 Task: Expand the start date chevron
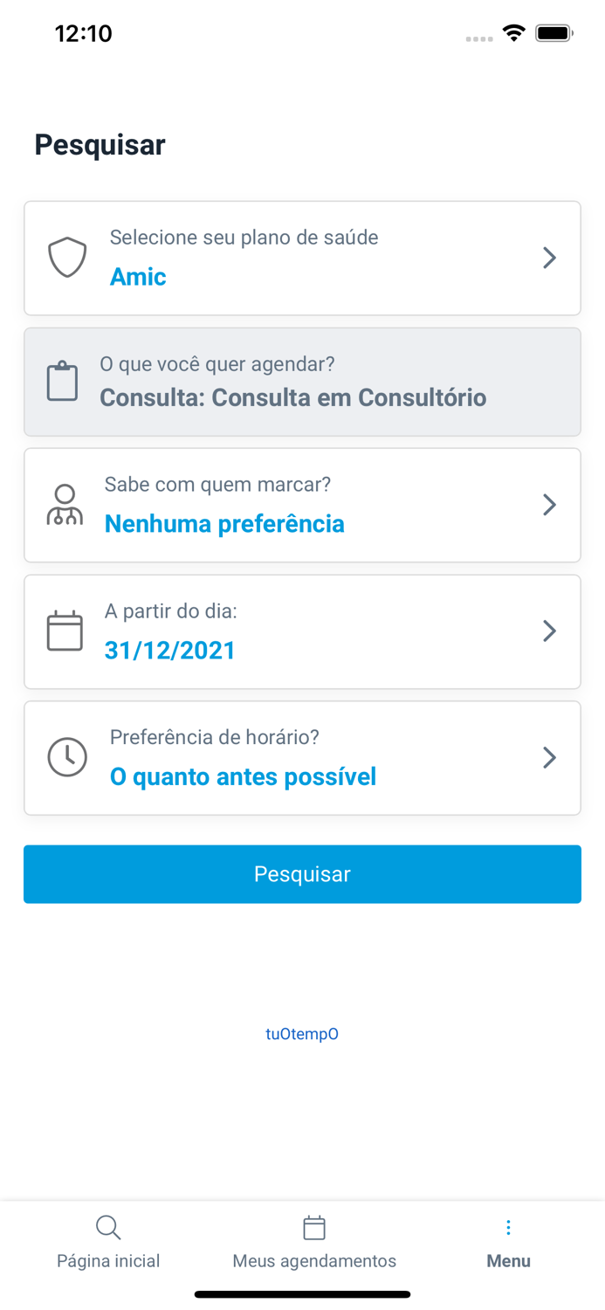(x=549, y=631)
